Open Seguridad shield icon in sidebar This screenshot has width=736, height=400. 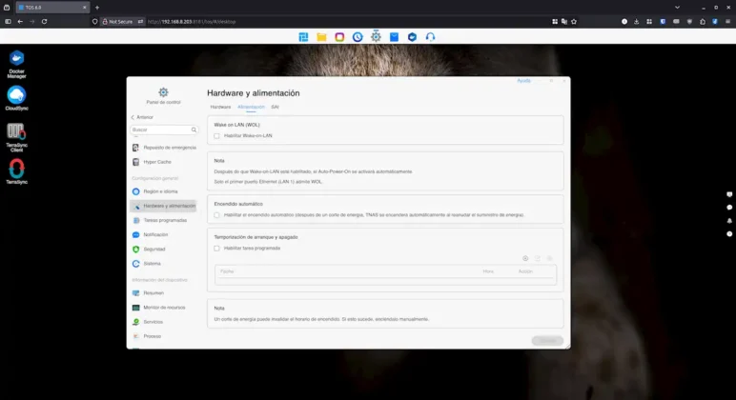coord(135,249)
